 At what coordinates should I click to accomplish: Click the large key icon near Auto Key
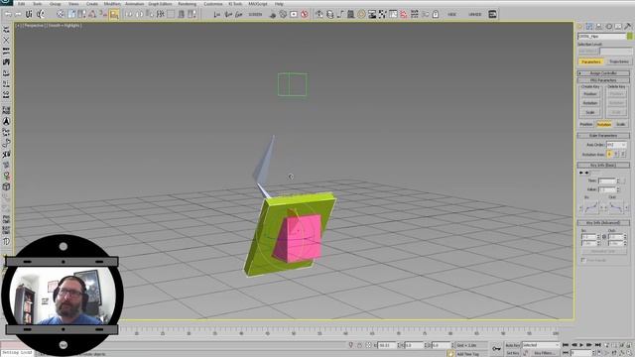[x=496, y=348]
